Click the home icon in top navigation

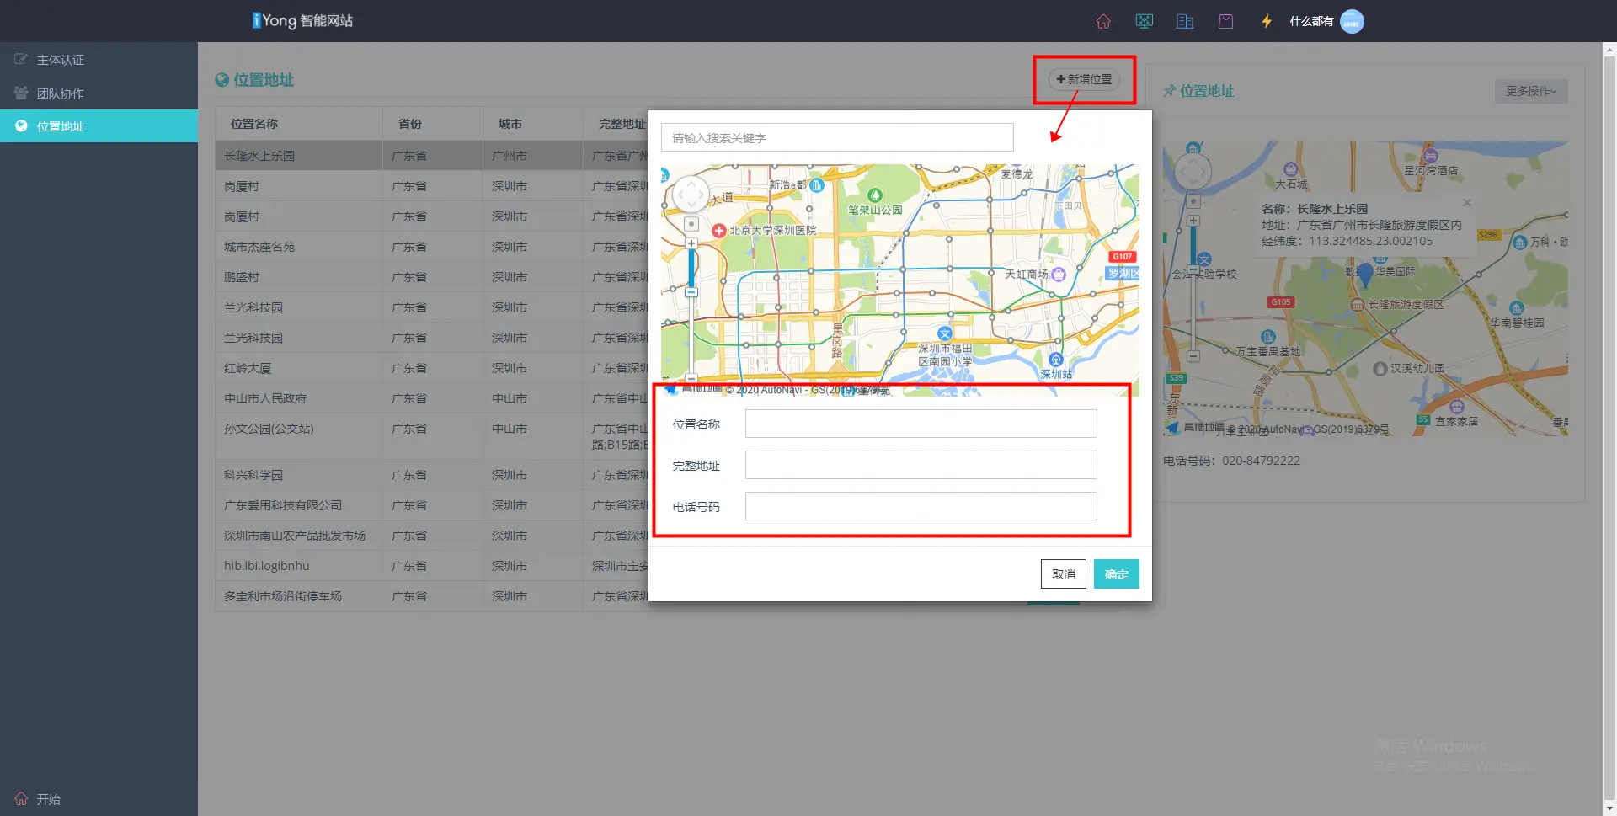pos(1103,21)
